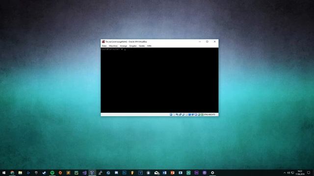The height and width of the screenshot is (176, 314).
Task: Click the shared folders status icon
Action: click(x=186, y=114)
